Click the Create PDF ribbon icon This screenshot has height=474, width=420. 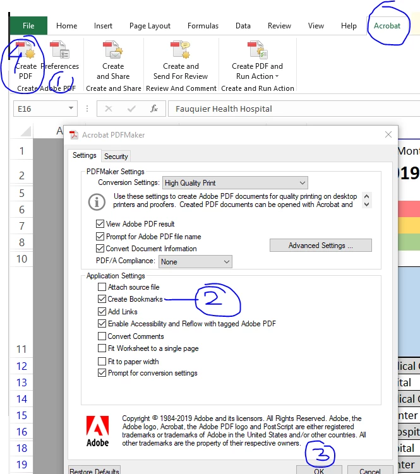[x=25, y=61]
